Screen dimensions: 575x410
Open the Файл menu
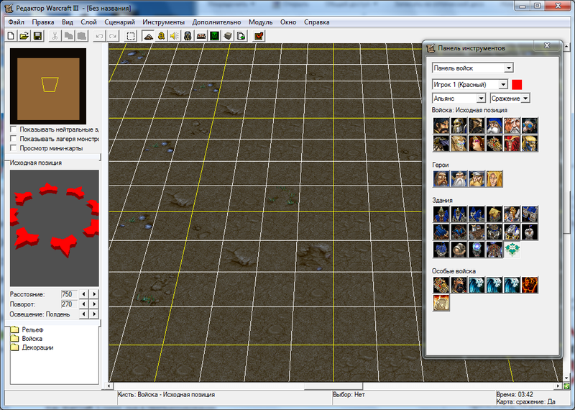(x=16, y=22)
